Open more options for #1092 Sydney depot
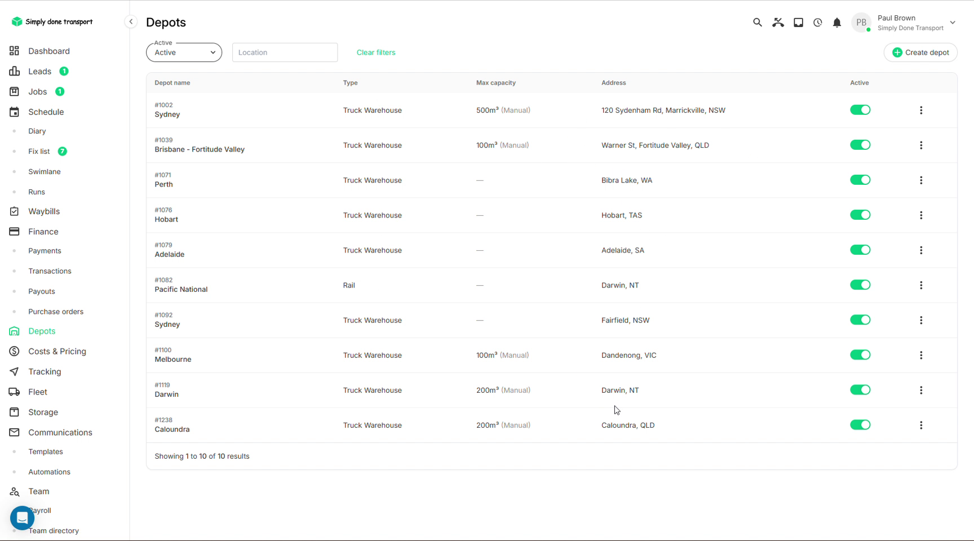The width and height of the screenshot is (974, 541). [921, 320]
